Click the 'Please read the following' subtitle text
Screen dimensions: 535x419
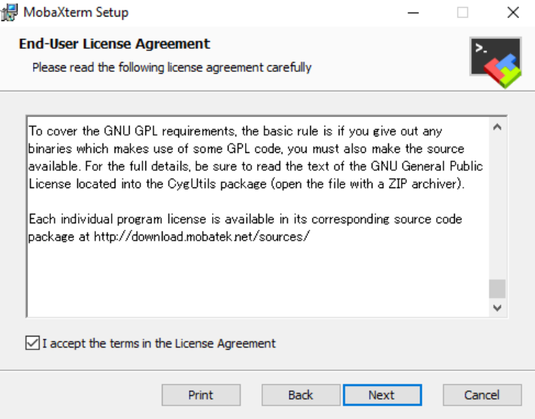172,67
